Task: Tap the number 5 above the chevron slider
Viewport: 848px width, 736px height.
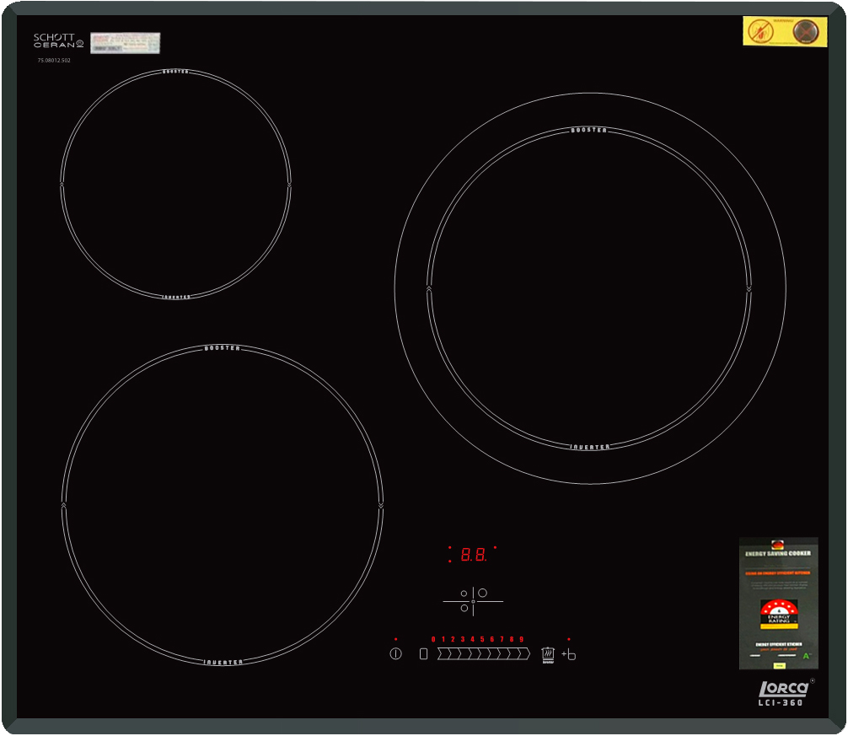Action: (x=482, y=639)
